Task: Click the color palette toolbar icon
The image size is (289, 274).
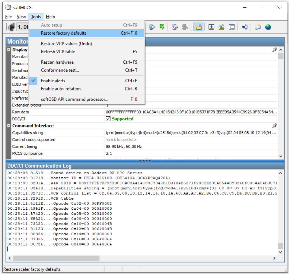Action: [175, 27]
